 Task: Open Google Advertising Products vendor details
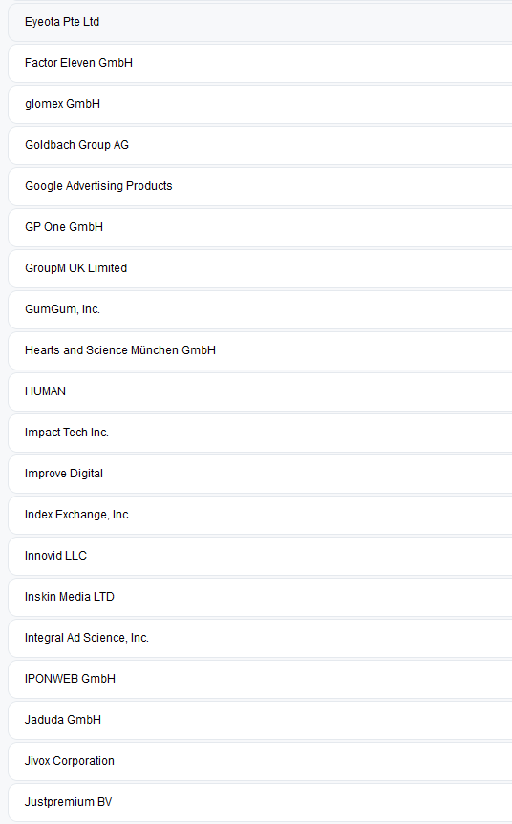pyautogui.click(x=260, y=186)
